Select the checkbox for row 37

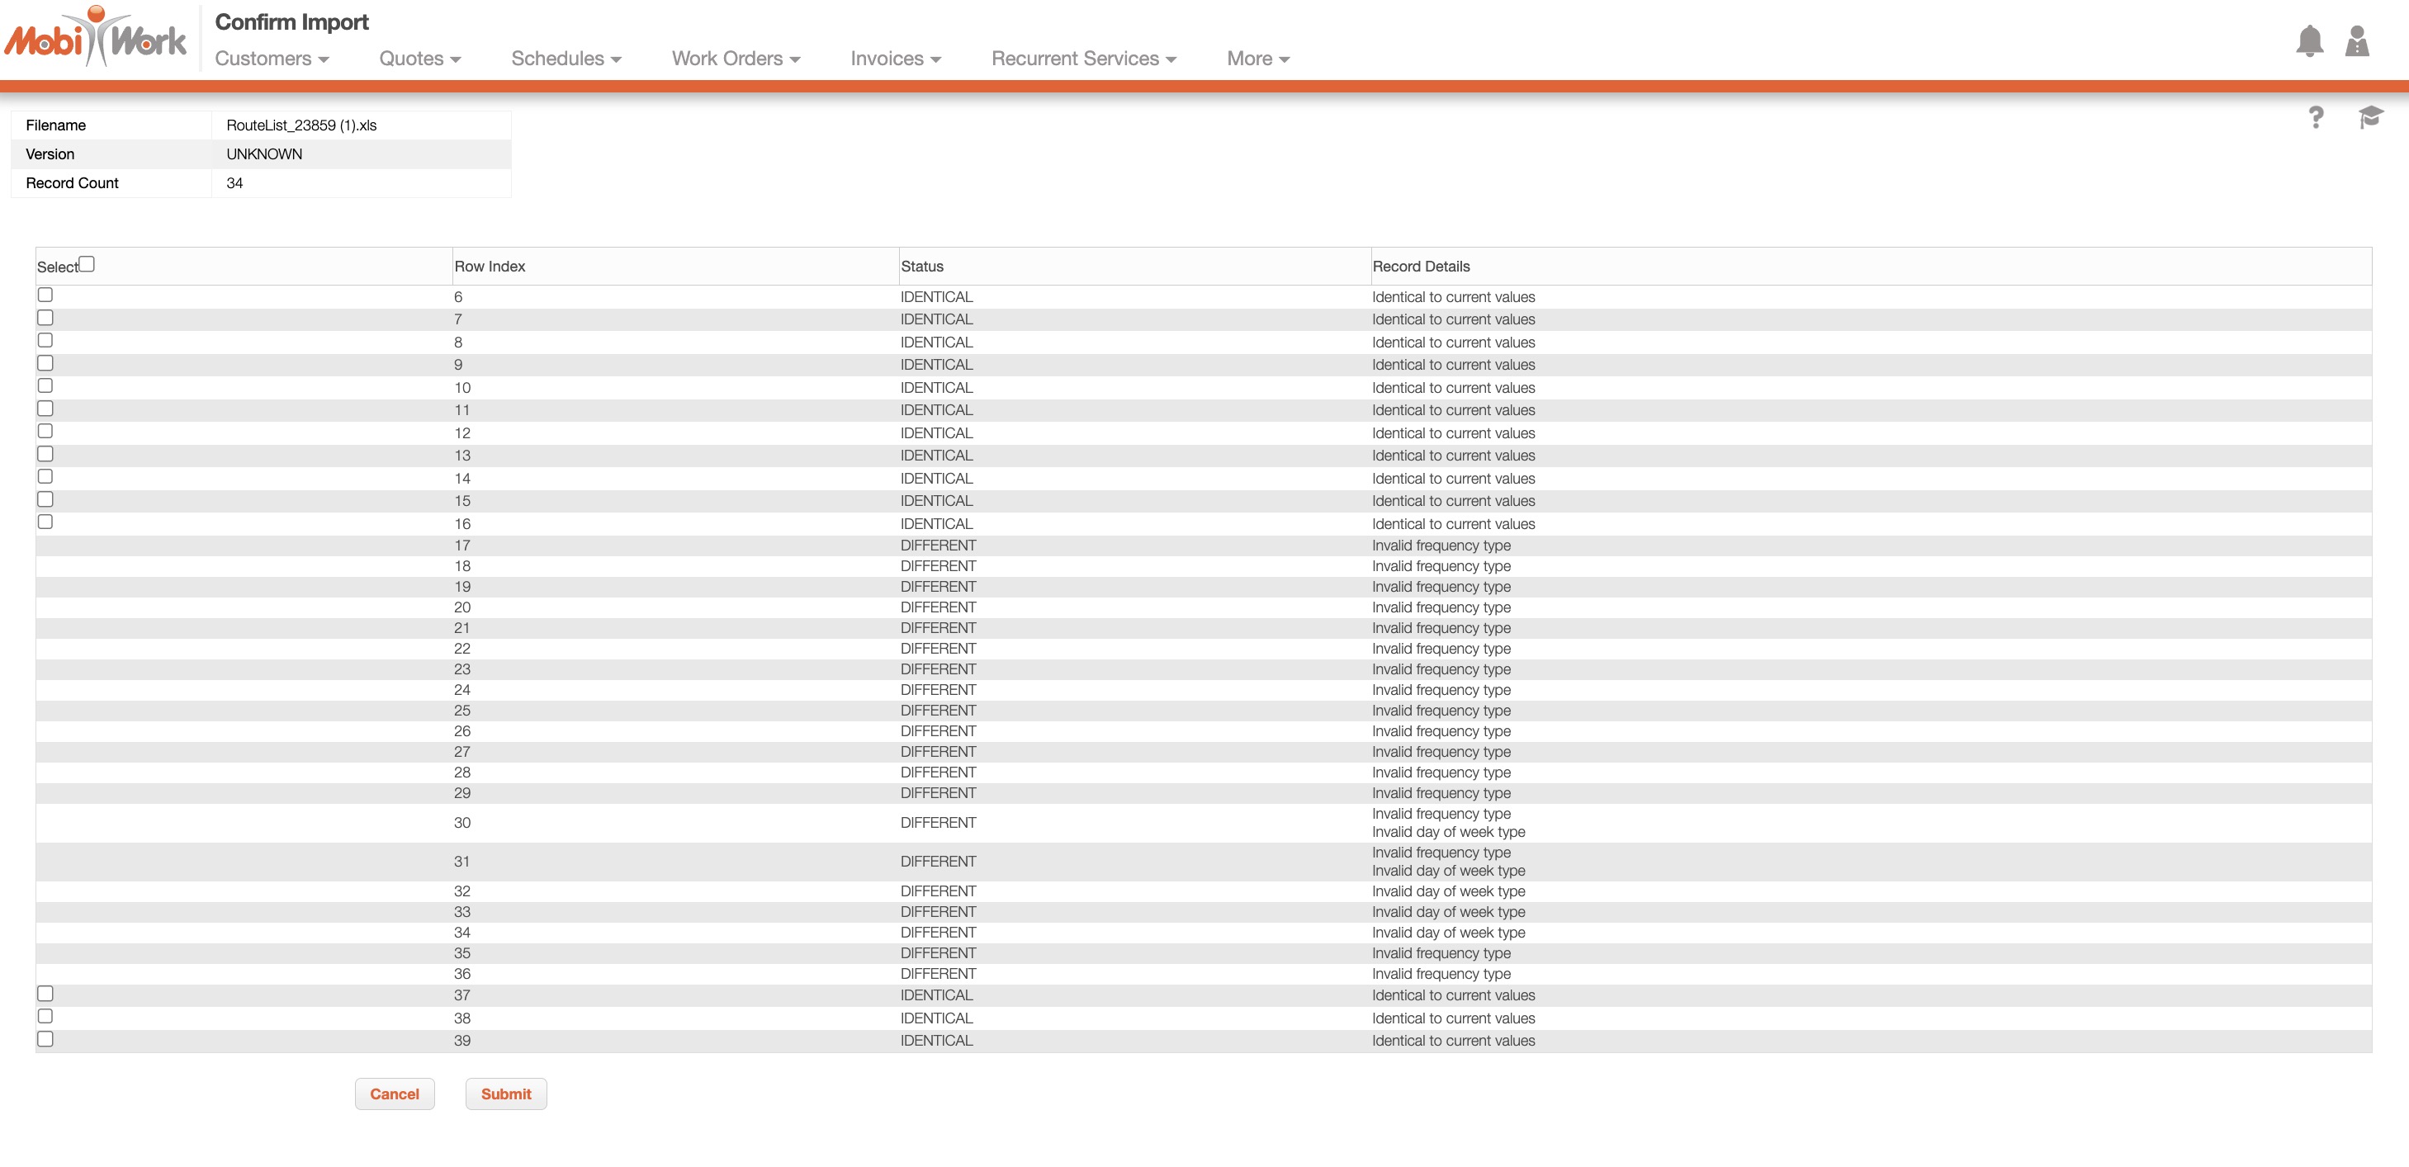coord(45,993)
